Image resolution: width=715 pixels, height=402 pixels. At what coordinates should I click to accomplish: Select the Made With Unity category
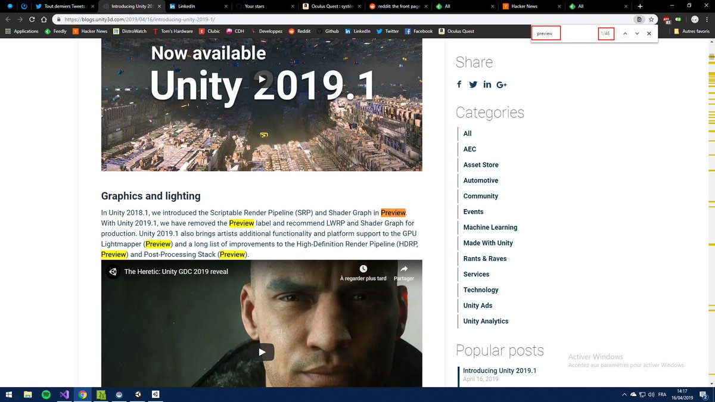click(488, 243)
